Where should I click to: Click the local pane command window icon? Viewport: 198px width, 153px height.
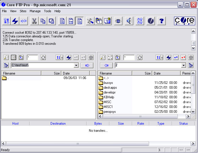[13, 58]
